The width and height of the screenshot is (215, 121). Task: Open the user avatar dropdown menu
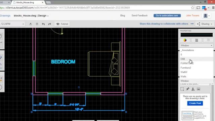click(x=207, y=16)
